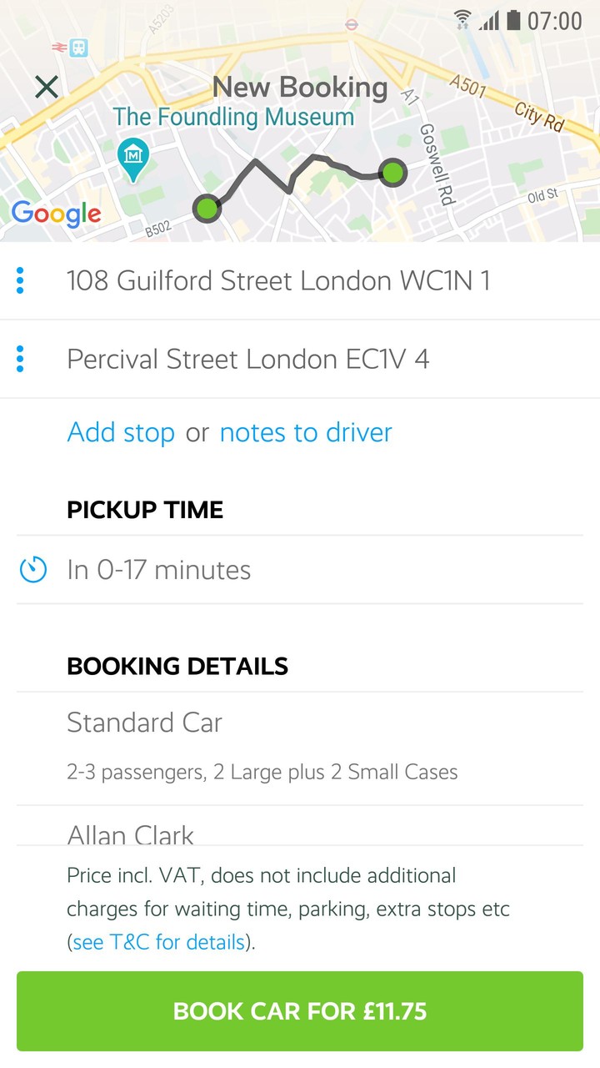Tap the destination address three-dot icon
This screenshot has height=1068, width=600.
(x=21, y=359)
